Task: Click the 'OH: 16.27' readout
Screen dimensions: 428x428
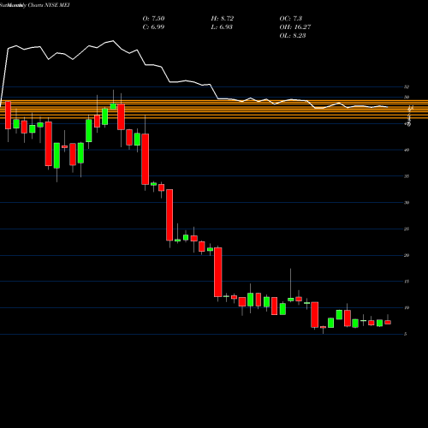Action: tap(295, 27)
